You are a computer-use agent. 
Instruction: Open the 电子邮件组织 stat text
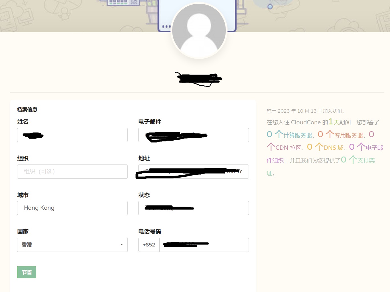[x=374, y=148]
